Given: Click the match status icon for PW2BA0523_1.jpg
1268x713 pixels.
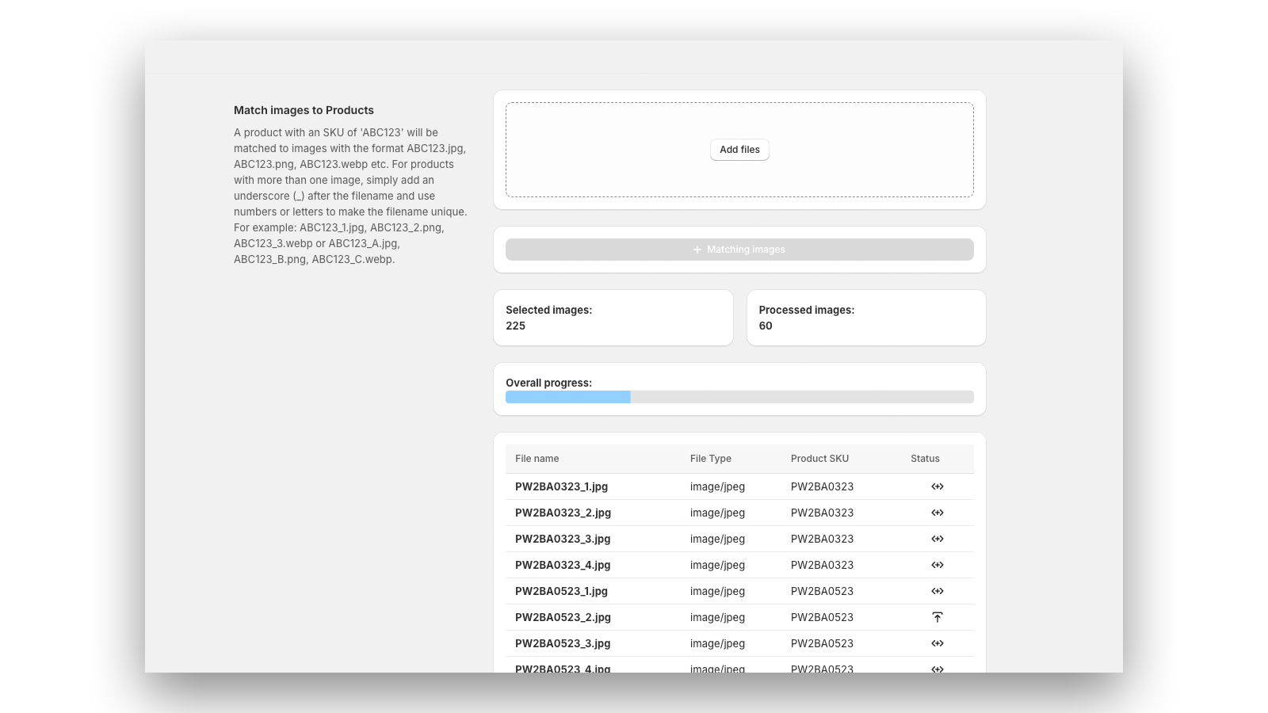Looking at the screenshot, I should coord(938,590).
